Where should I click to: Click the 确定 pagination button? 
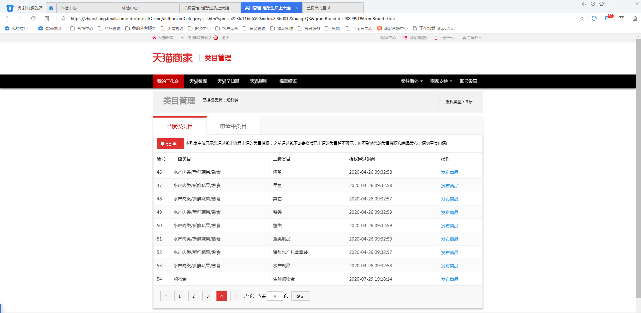click(x=301, y=296)
